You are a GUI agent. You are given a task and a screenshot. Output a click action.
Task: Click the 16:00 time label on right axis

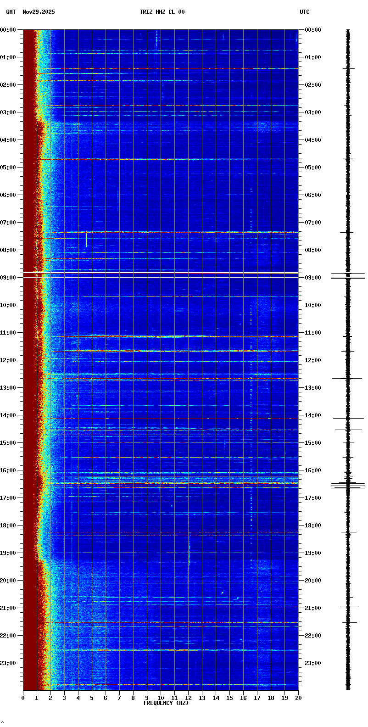tap(312, 470)
